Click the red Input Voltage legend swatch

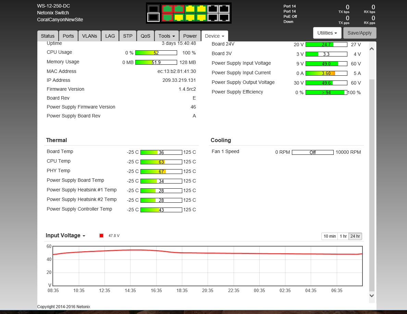point(101,236)
